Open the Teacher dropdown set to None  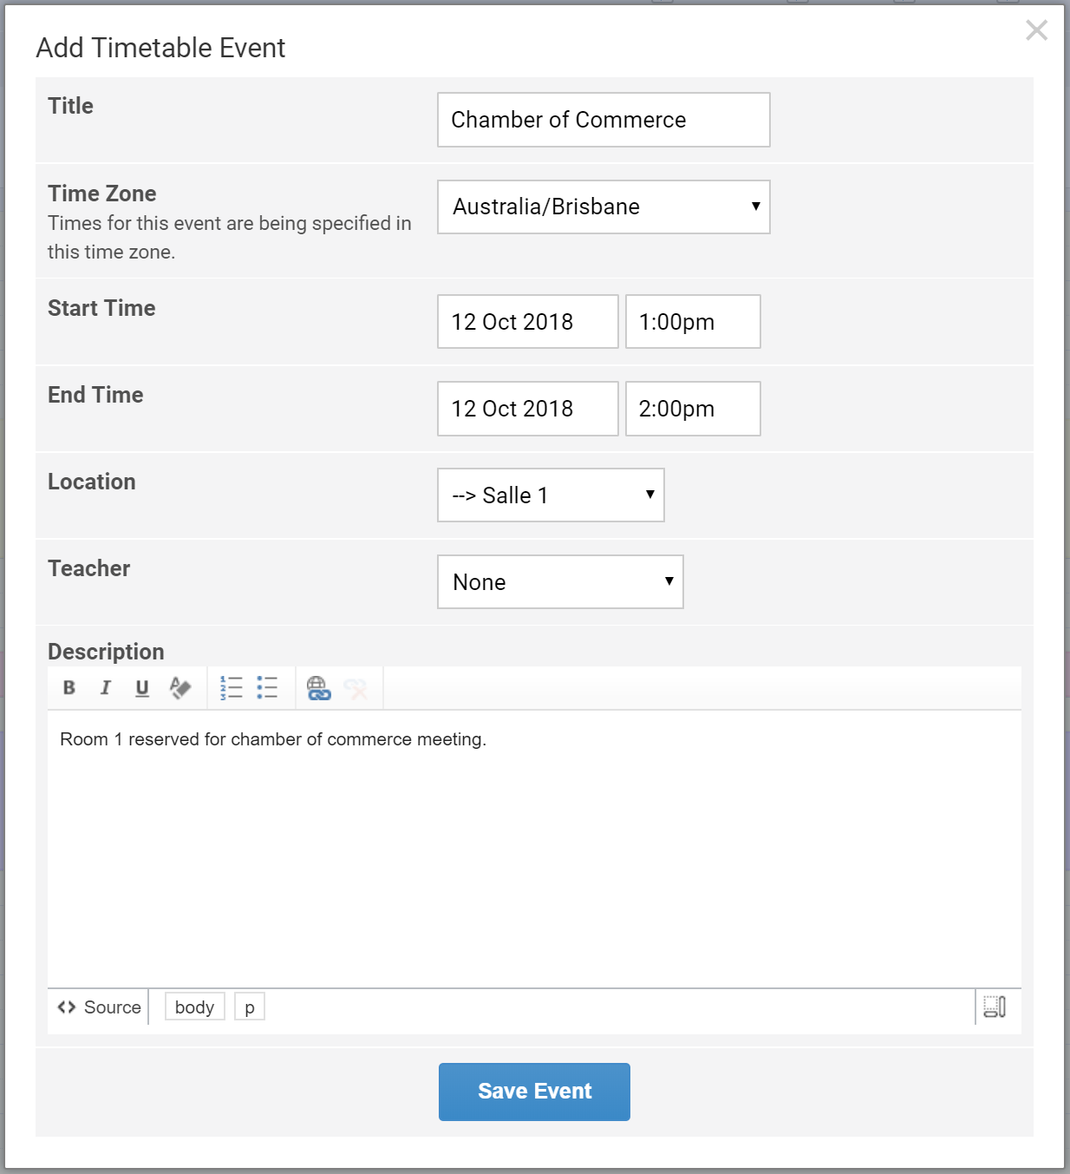[x=560, y=582]
